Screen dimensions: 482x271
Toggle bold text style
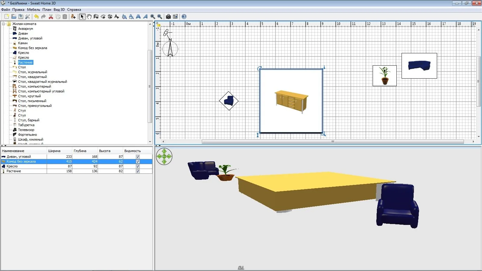138,17
